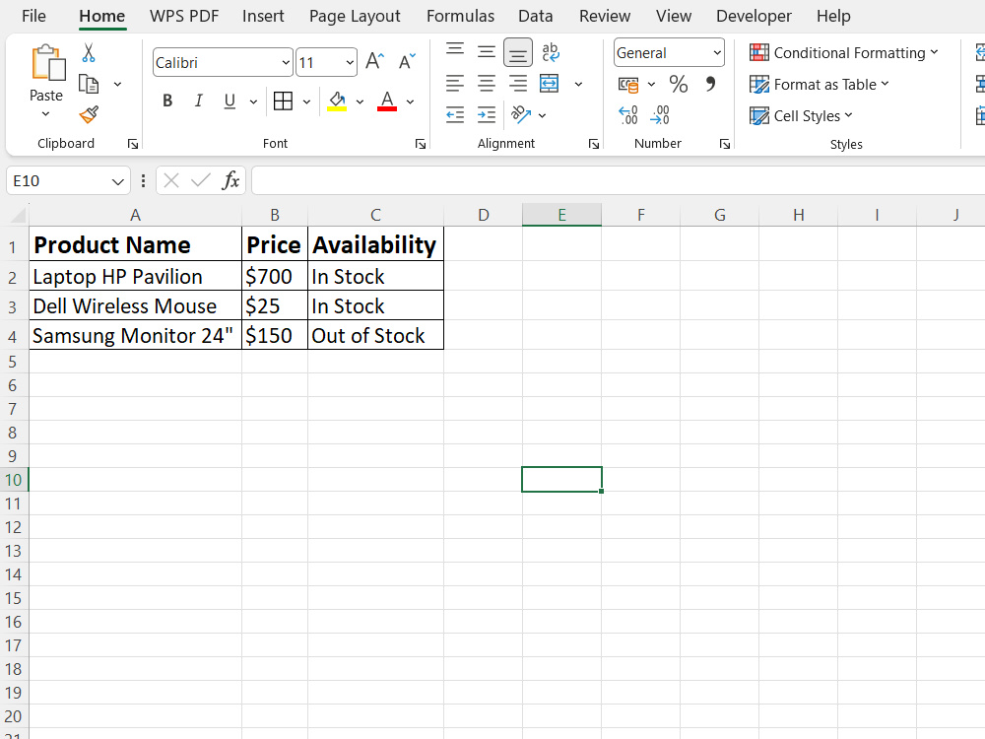
Task: Toggle bottom align button
Action: [518, 53]
